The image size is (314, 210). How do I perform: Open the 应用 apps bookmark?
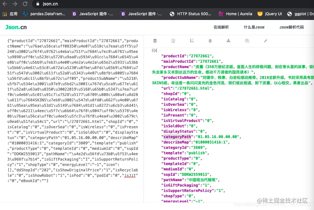[x=10, y=14]
